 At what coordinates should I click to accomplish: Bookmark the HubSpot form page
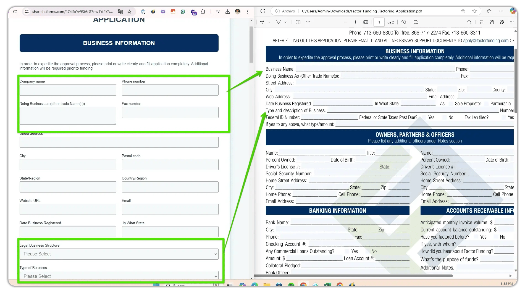tap(129, 12)
